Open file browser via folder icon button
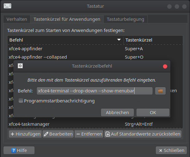 point(160,91)
